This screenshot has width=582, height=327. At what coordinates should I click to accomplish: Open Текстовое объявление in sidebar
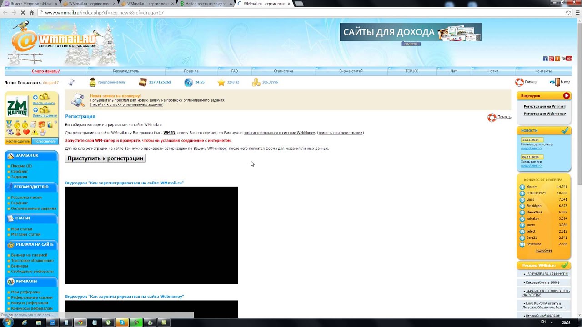click(x=32, y=261)
